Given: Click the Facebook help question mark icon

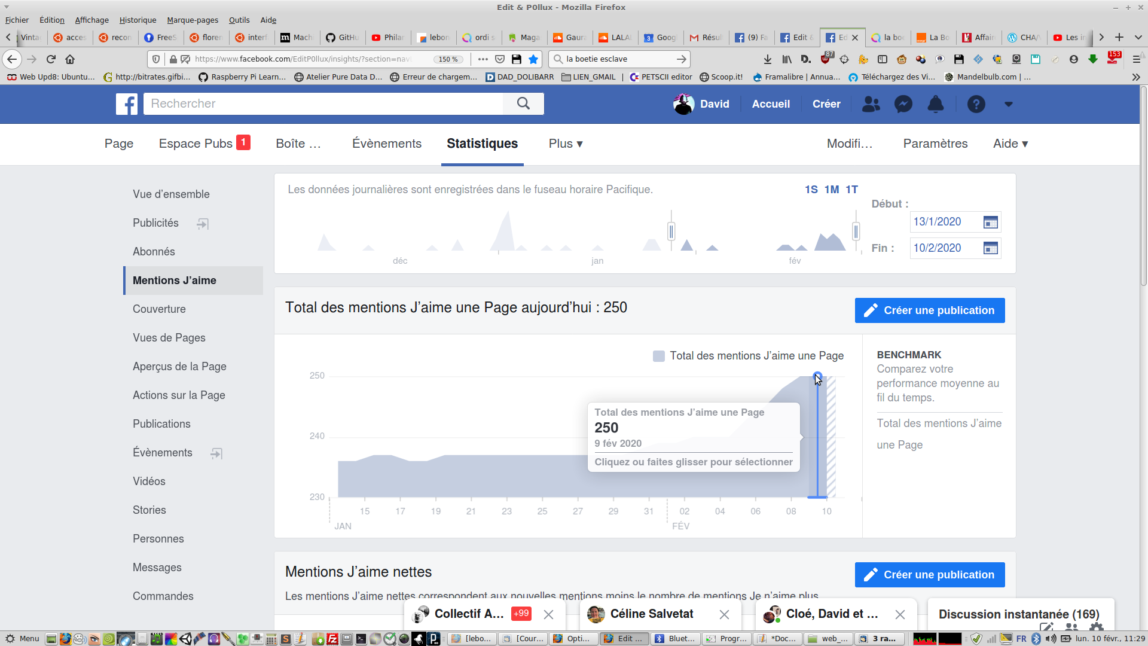Looking at the screenshot, I should [x=976, y=104].
